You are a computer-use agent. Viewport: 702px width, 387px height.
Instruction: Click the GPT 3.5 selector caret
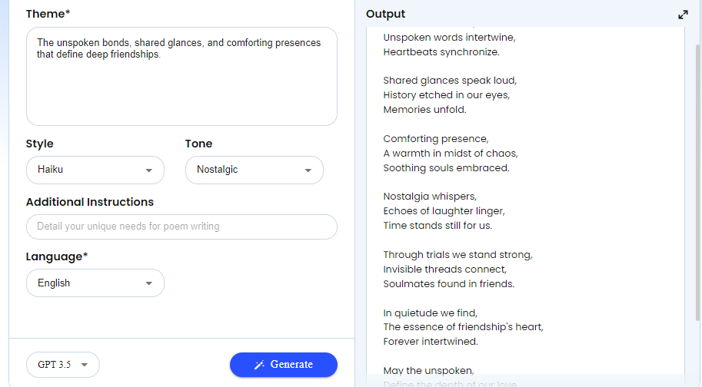(x=84, y=365)
